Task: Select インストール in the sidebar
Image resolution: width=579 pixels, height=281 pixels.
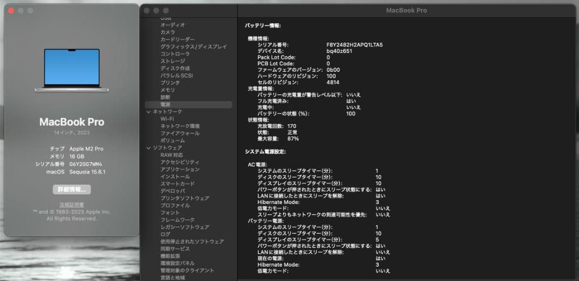Action: pos(175,177)
